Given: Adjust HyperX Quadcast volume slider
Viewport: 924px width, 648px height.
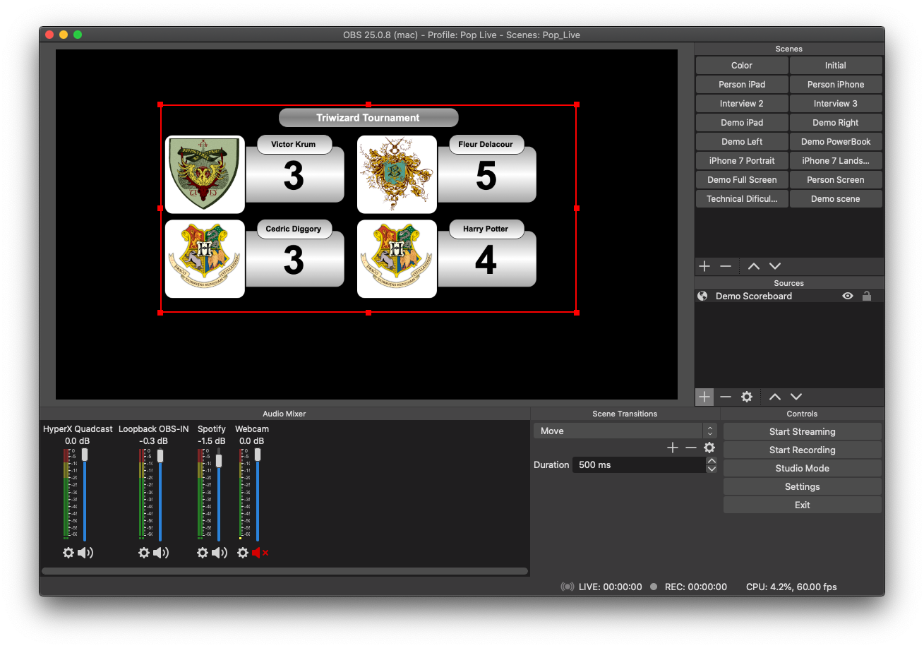Looking at the screenshot, I should click(x=85, y=455).
